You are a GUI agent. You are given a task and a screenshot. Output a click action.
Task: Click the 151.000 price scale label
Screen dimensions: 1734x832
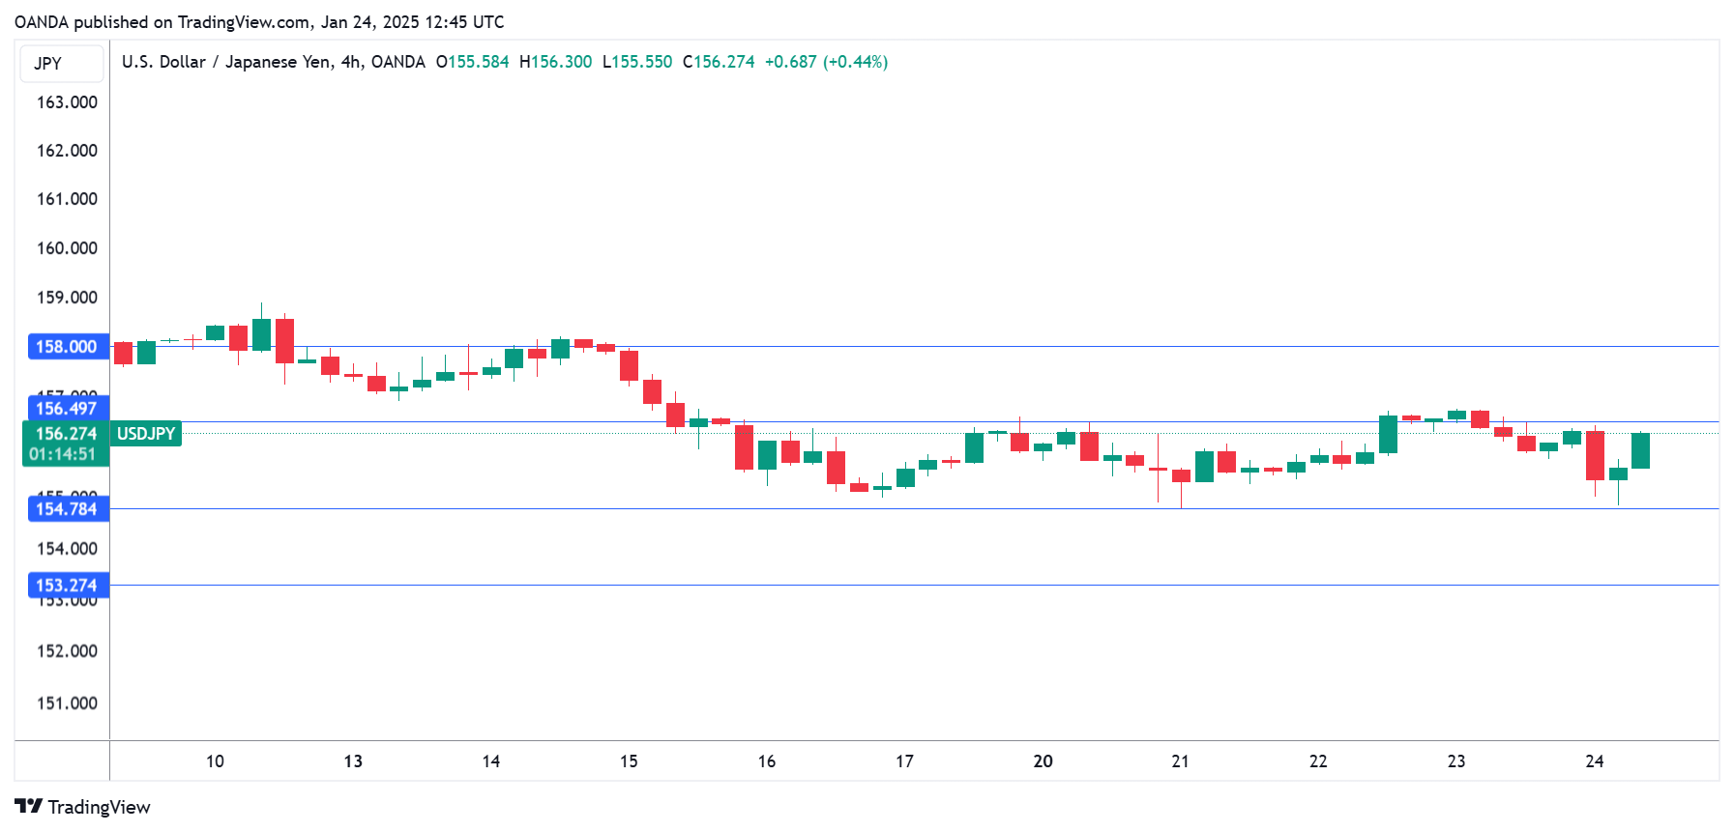pyautogui.click(x=67, y=703)
